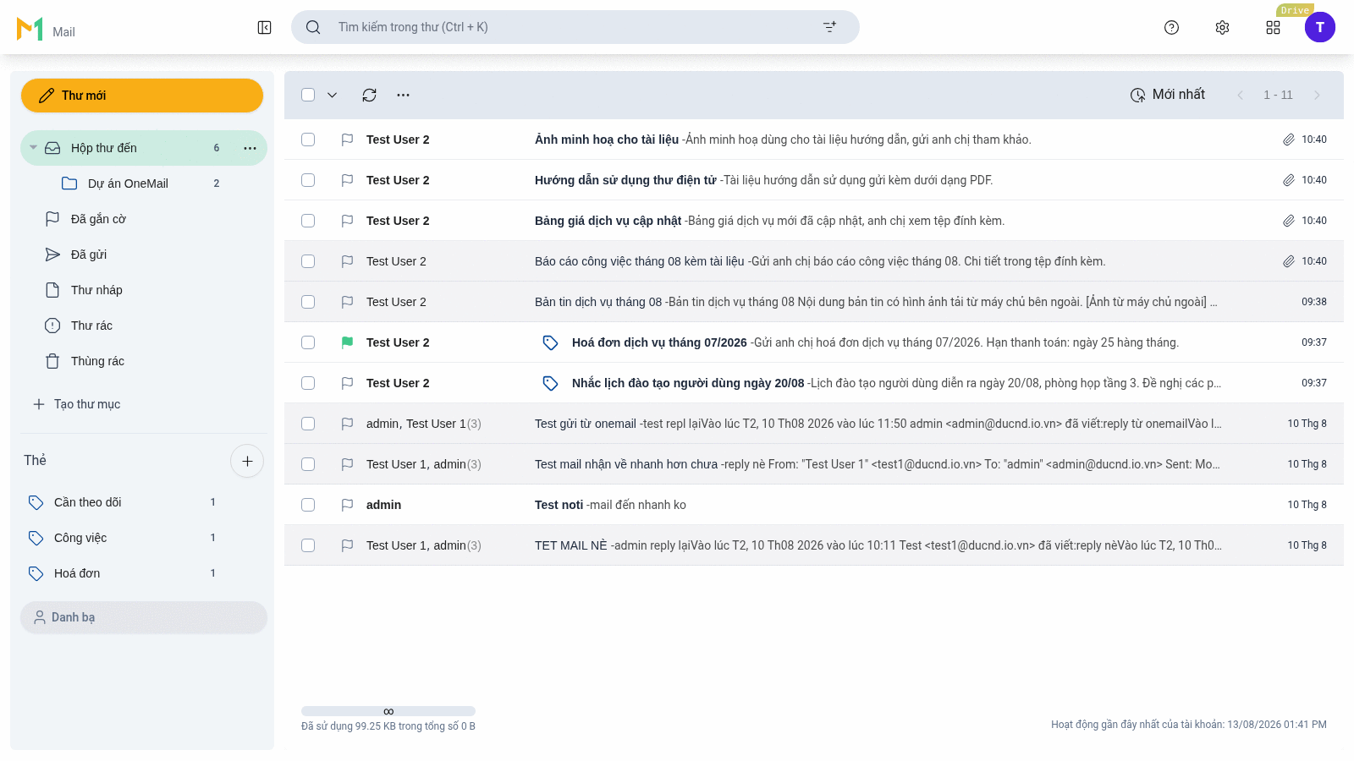The image size is (1354, 761).
Task: Check the Hoá đơn dịch vụ tháng 07/2026 email
Action: pos(308,342)
